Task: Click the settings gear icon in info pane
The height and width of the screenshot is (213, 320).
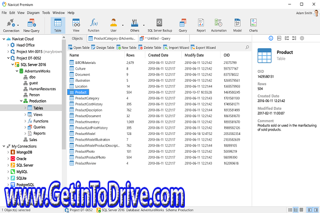Action: click(302, 38)
